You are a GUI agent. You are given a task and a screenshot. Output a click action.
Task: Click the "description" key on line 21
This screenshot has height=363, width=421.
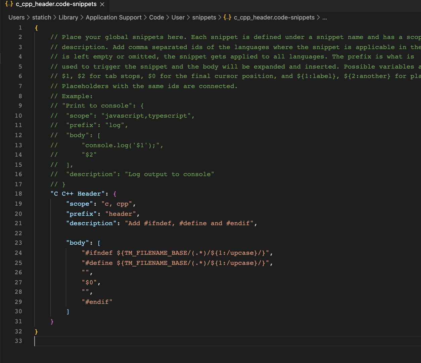click(90, 223)
